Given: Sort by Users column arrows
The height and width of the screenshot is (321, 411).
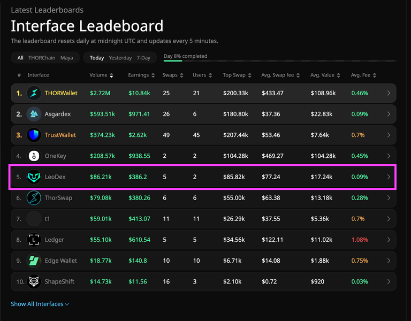Looking at the screenshot, I should tap(210, 75).
